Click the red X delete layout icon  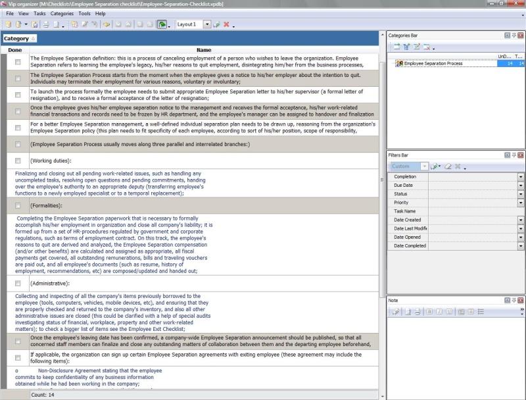[226, 24]
